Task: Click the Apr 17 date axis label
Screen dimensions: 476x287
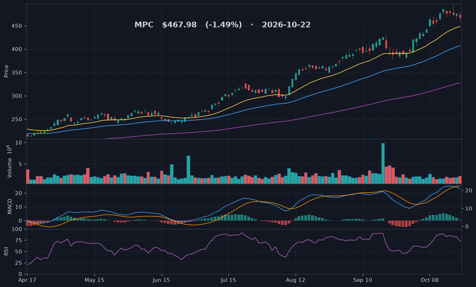Action: click(x=27, y=280)
